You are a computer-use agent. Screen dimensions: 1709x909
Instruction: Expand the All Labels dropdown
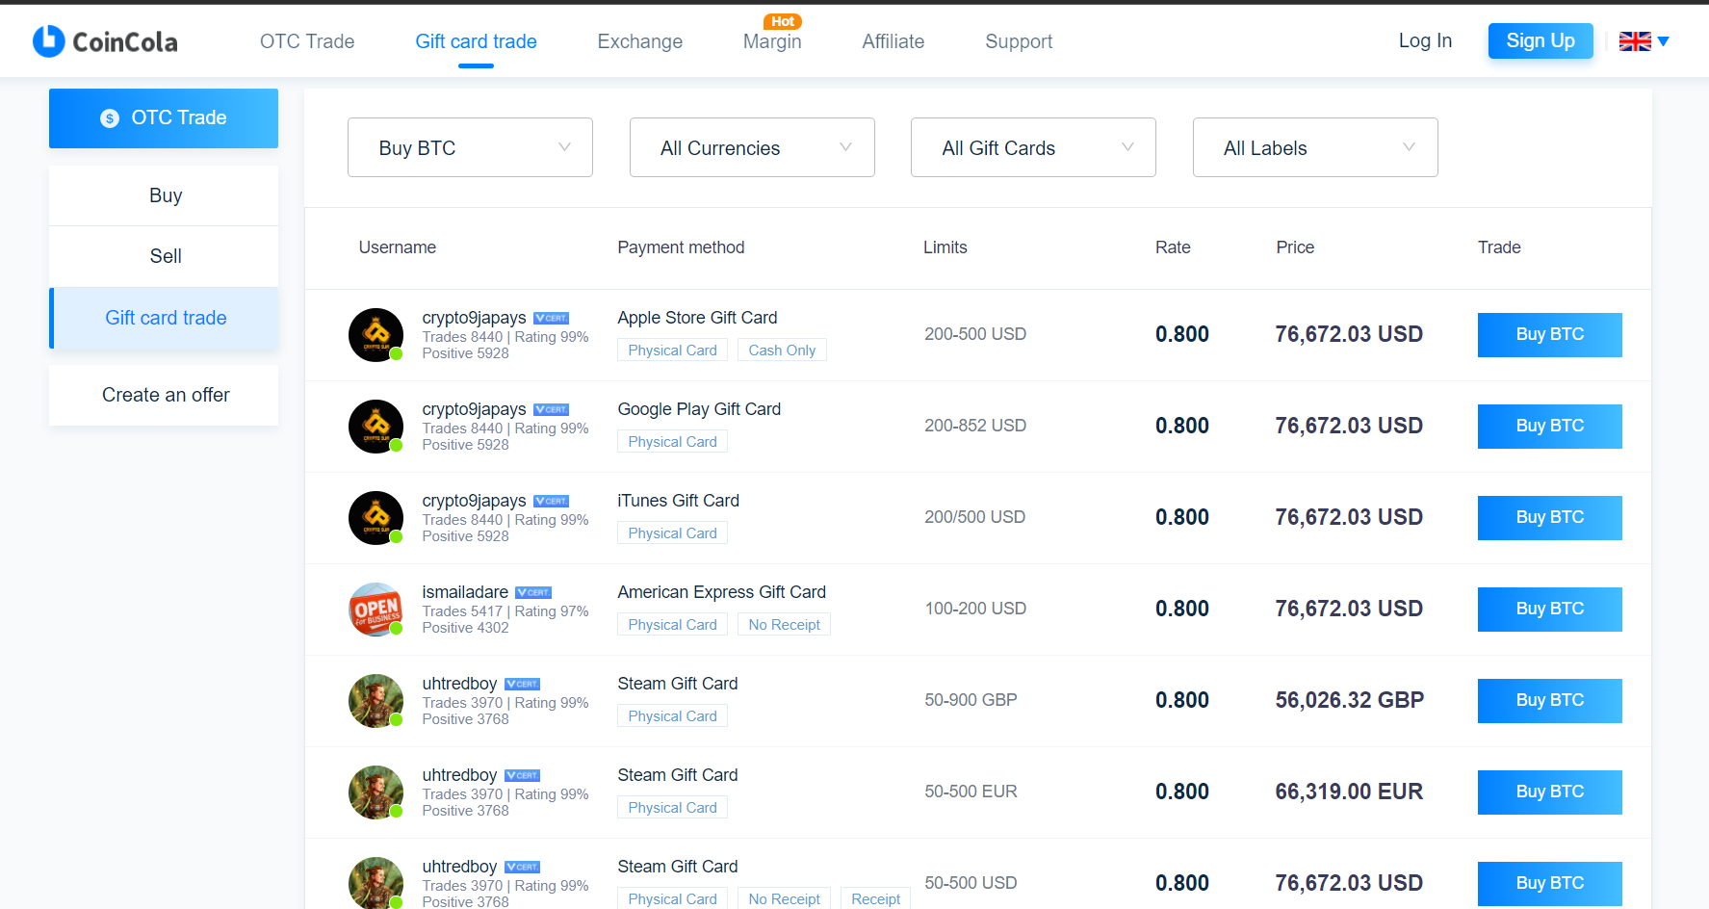coord(1315,147)
